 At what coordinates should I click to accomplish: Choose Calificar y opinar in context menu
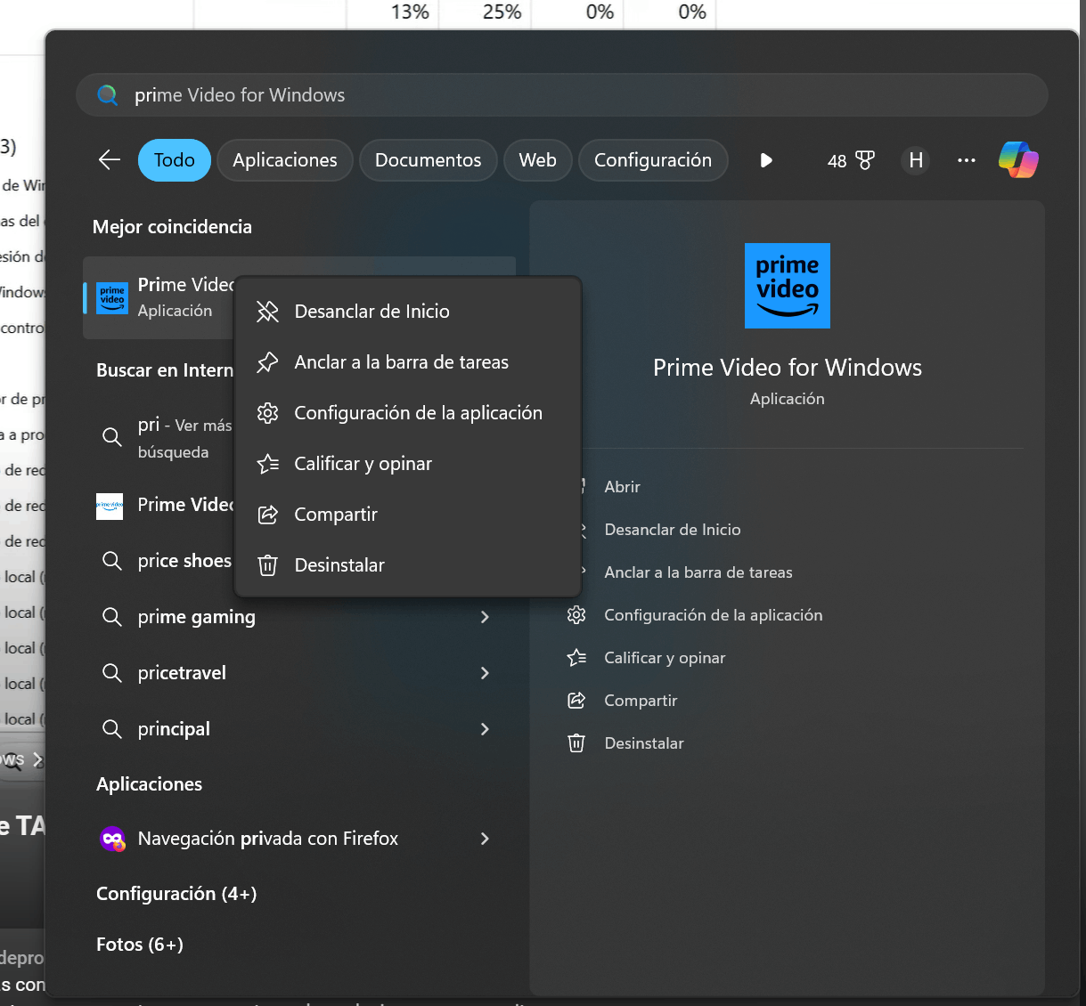408,464
